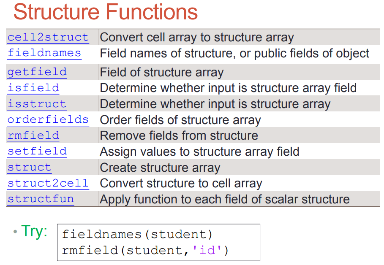Open the setfield function link

[37, 151]
